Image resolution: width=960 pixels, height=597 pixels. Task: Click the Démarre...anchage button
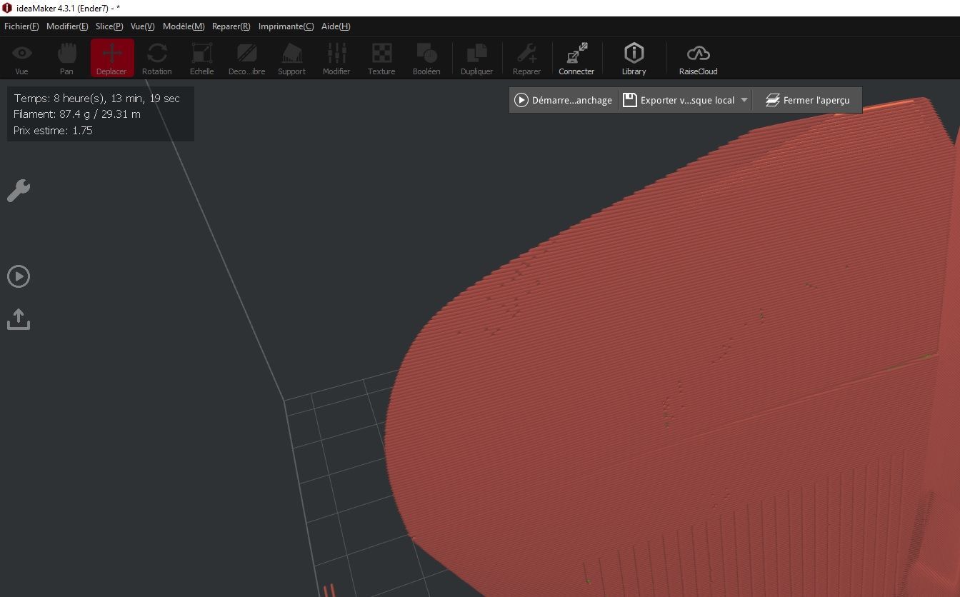(x=564, y=101)
